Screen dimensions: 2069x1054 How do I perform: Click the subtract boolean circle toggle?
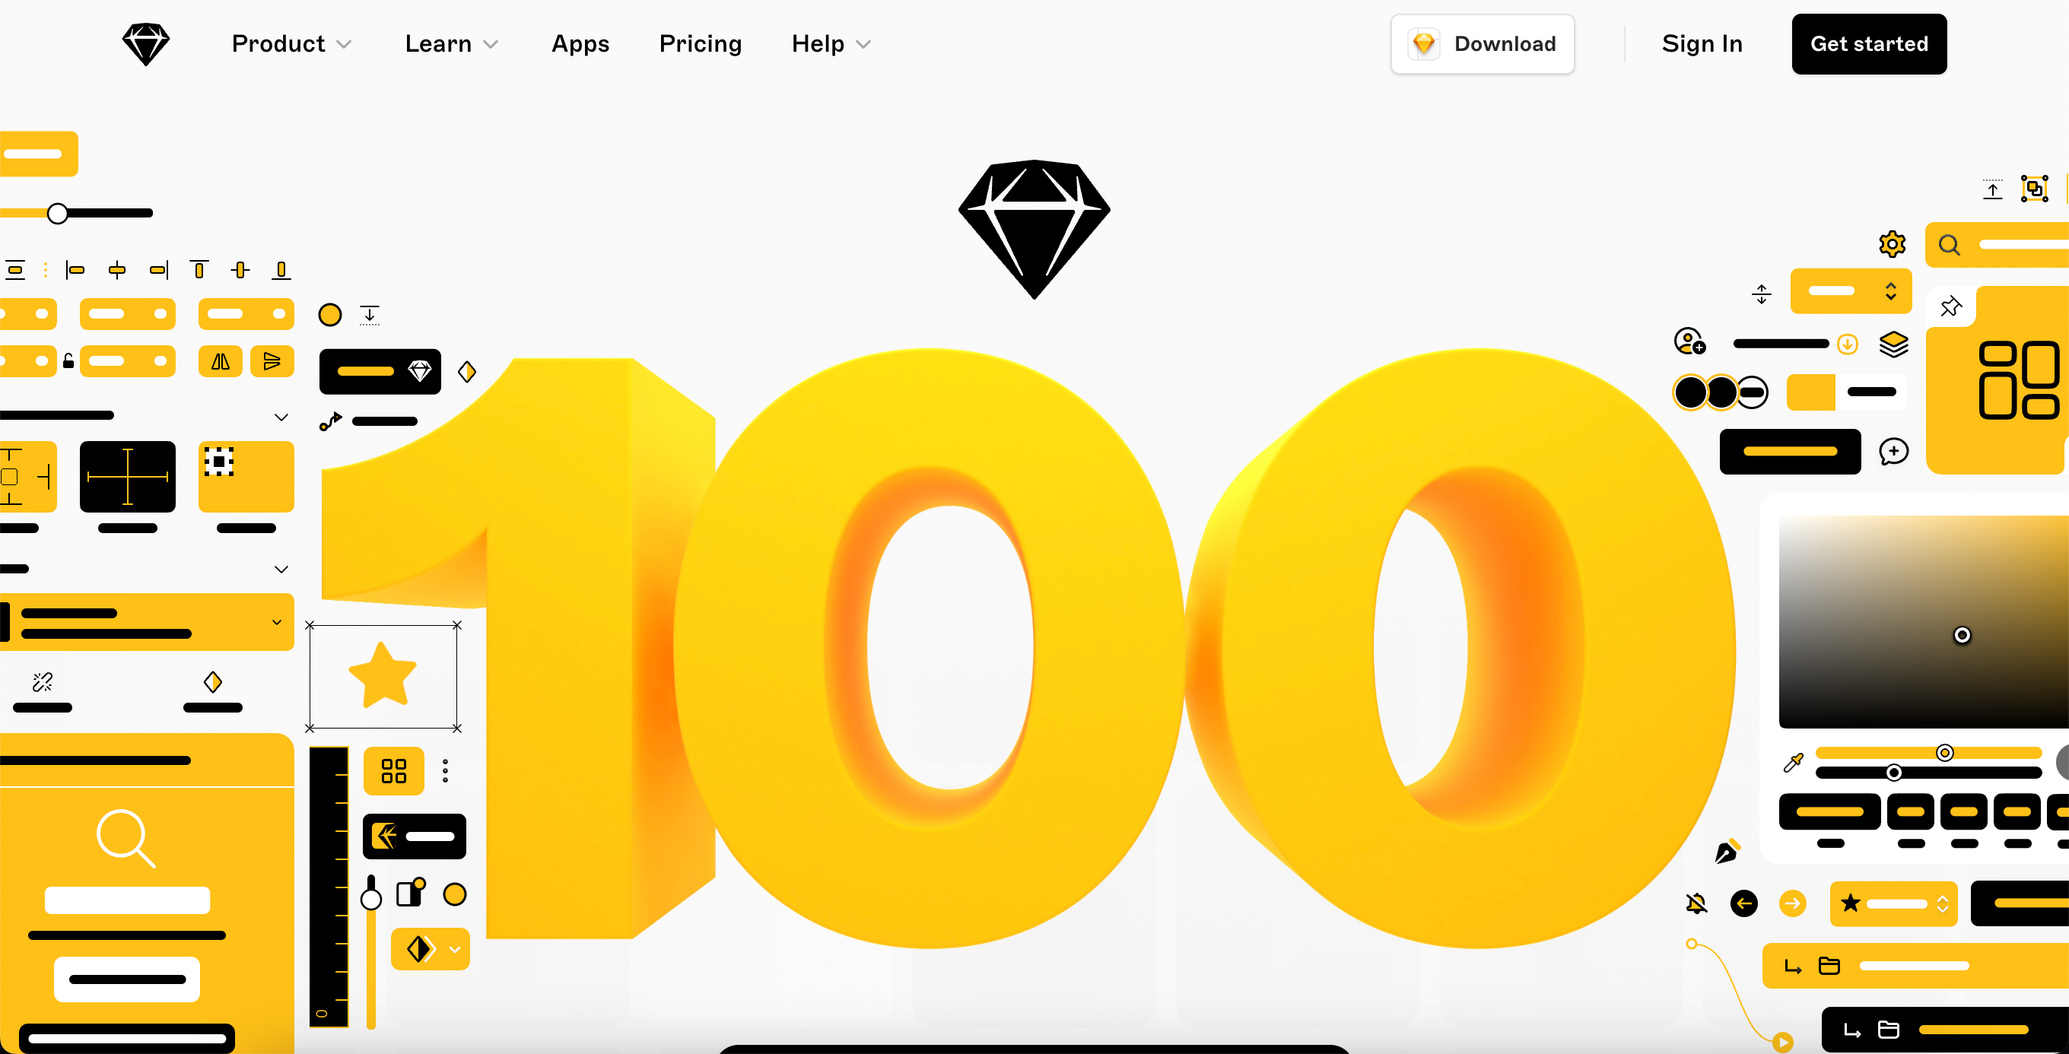(1752, 392)
